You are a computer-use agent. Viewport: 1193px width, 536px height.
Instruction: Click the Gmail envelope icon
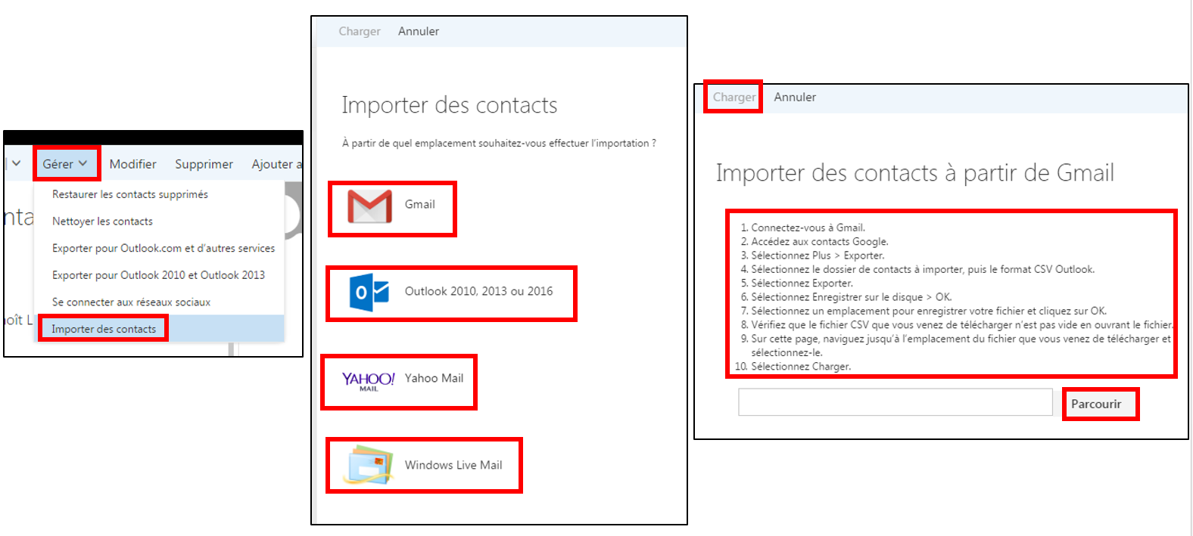click(369, 206)
